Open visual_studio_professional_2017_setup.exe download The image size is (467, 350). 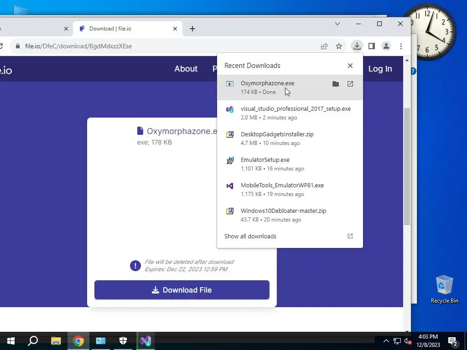290,113
